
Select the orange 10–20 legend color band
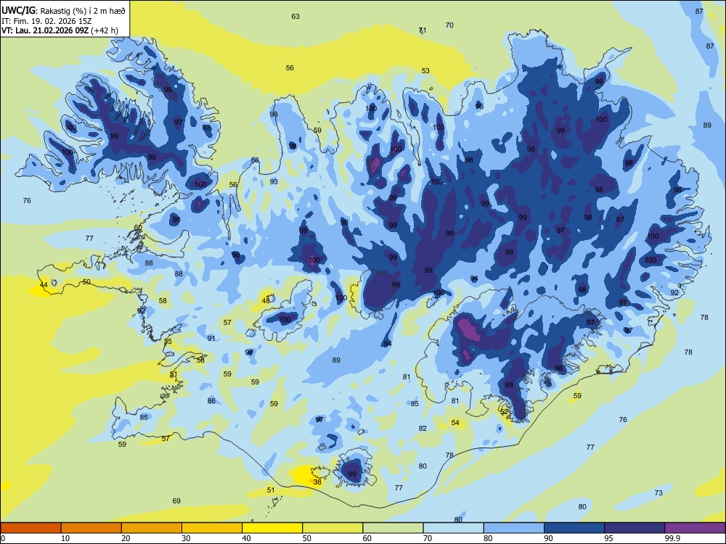[x=91, y=528]
